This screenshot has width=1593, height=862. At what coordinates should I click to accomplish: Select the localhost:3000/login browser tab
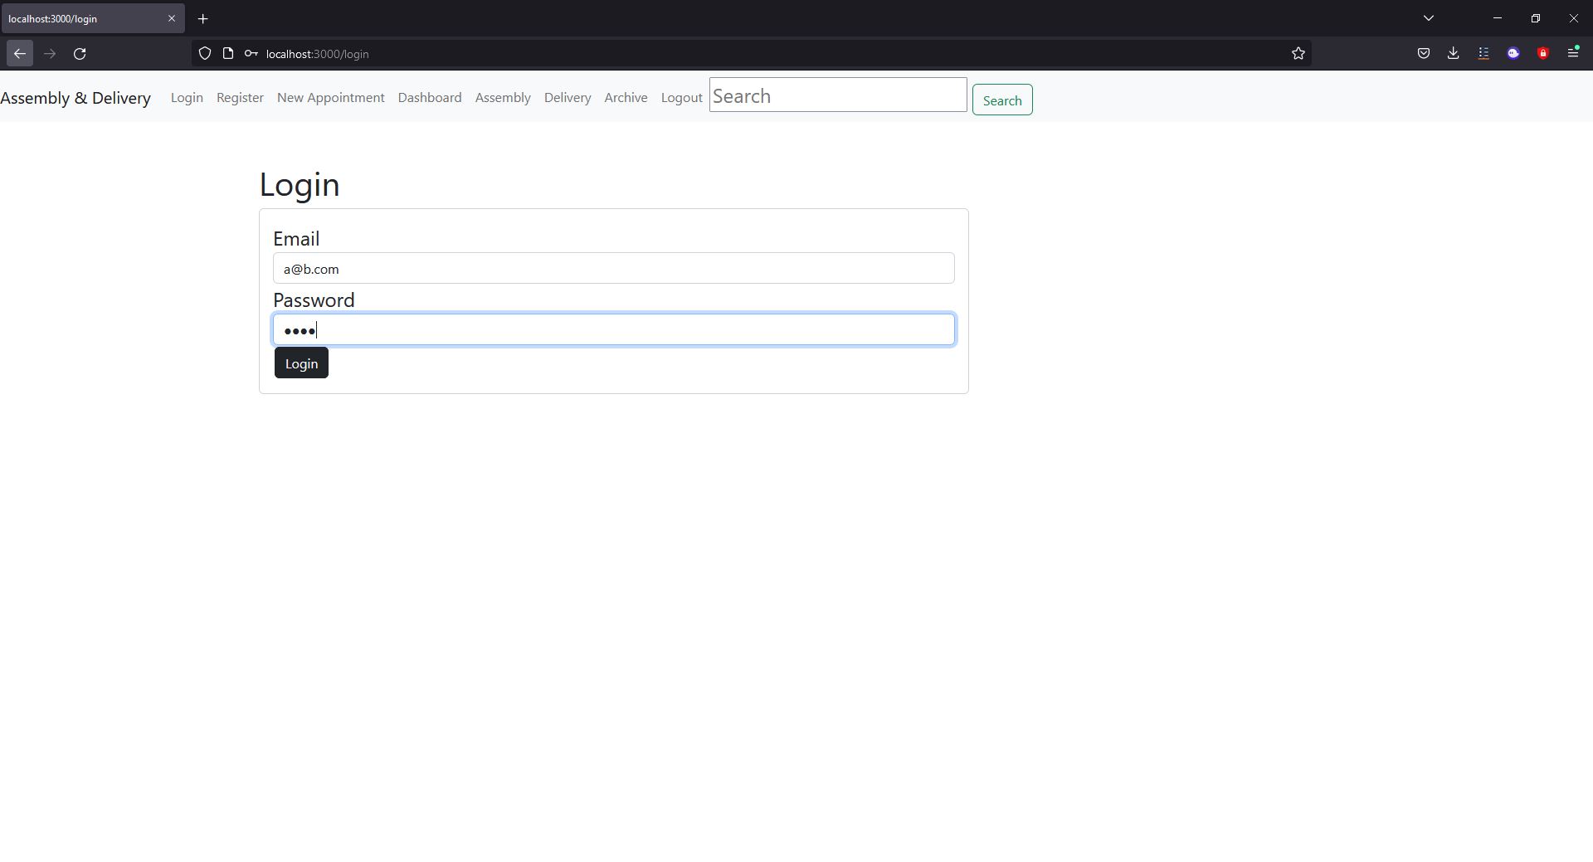coord(92,18)
